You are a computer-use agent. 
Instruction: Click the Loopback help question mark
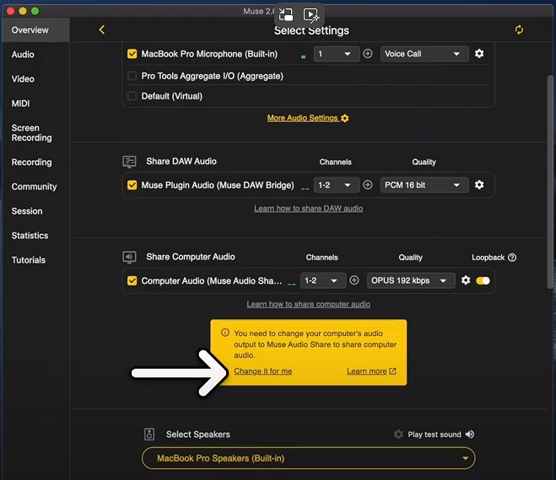click(512, 258)
